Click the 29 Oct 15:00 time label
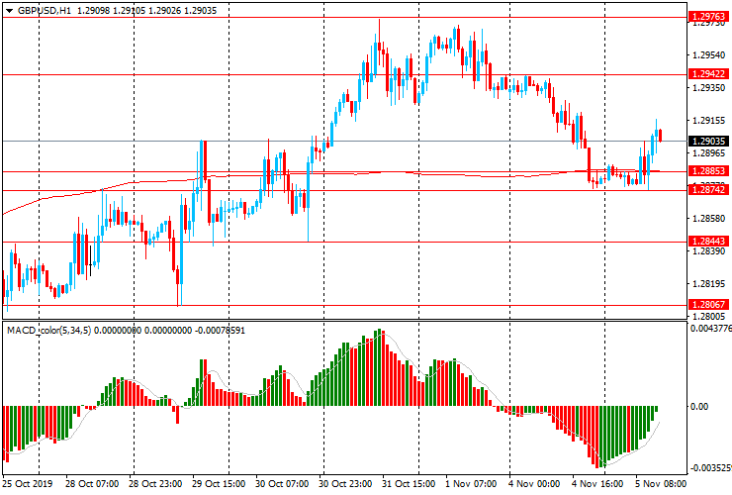Viewport: 732px width, 495px height. [x=219, y=485]
